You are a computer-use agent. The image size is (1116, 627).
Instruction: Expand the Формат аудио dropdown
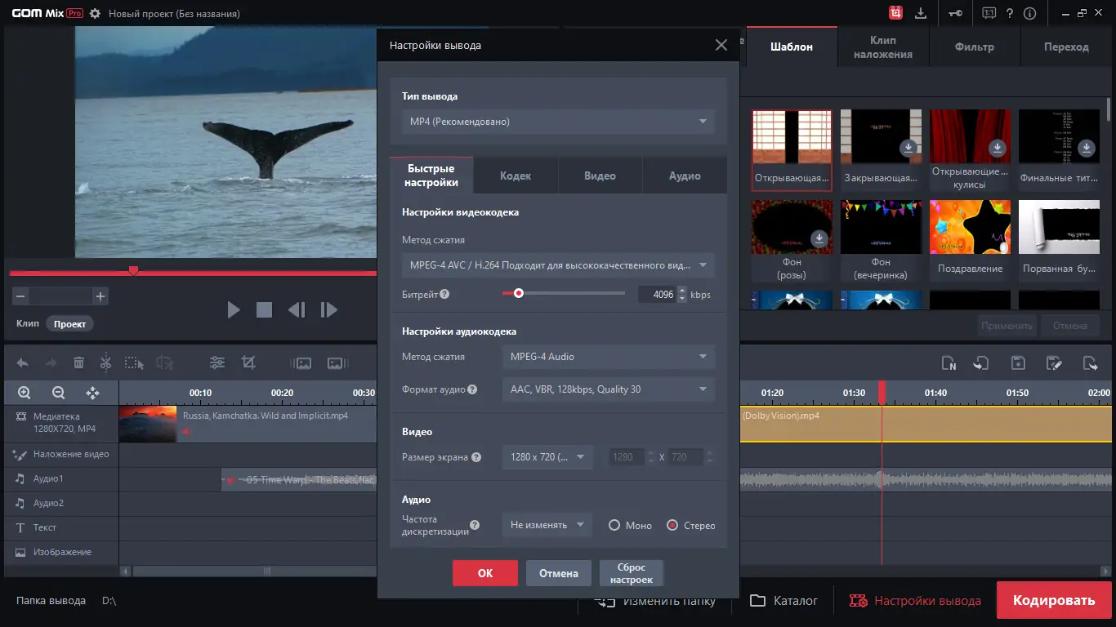point(608,389)
